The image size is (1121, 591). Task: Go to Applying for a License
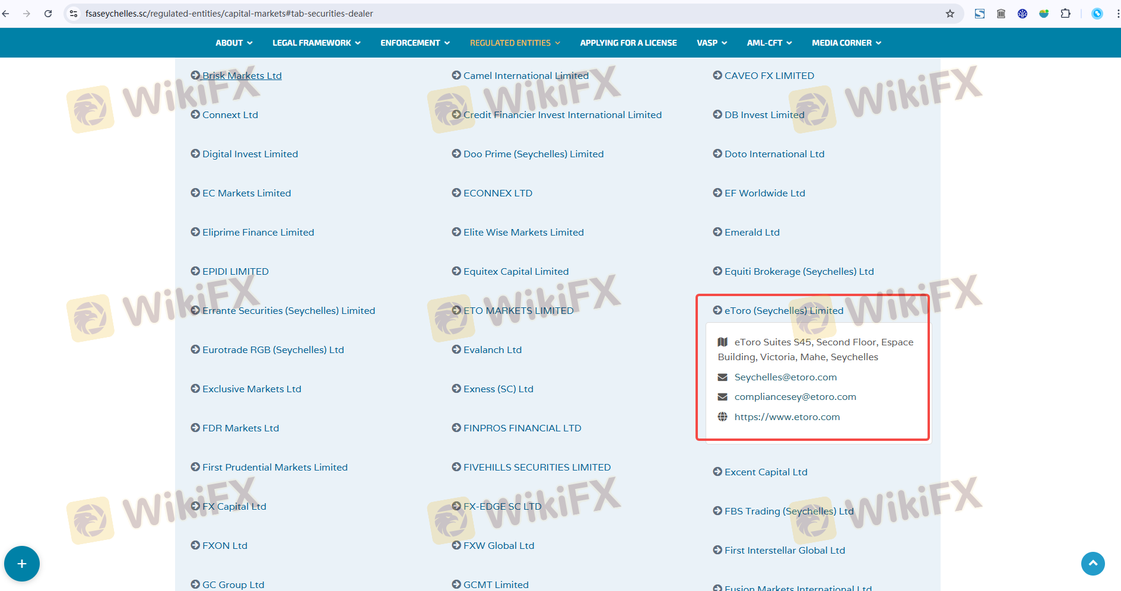click(x=628, y=43)
